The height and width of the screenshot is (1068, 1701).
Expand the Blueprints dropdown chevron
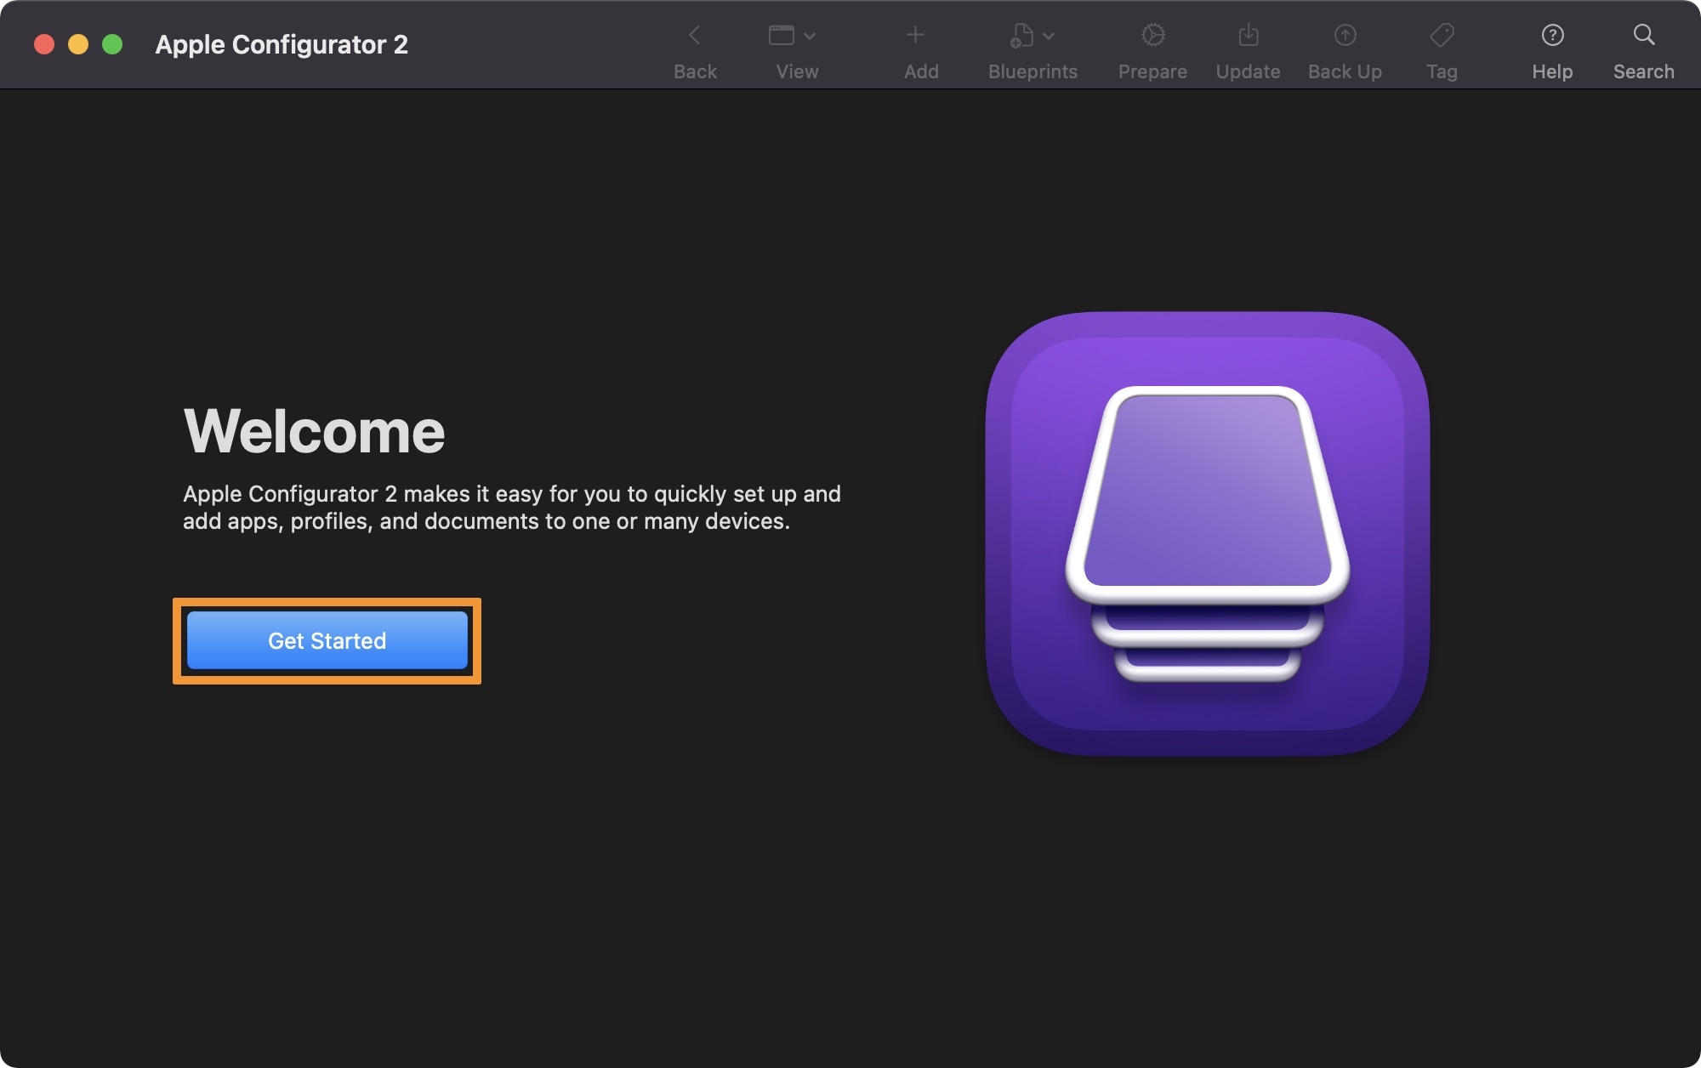click(x=1049, y=36)
